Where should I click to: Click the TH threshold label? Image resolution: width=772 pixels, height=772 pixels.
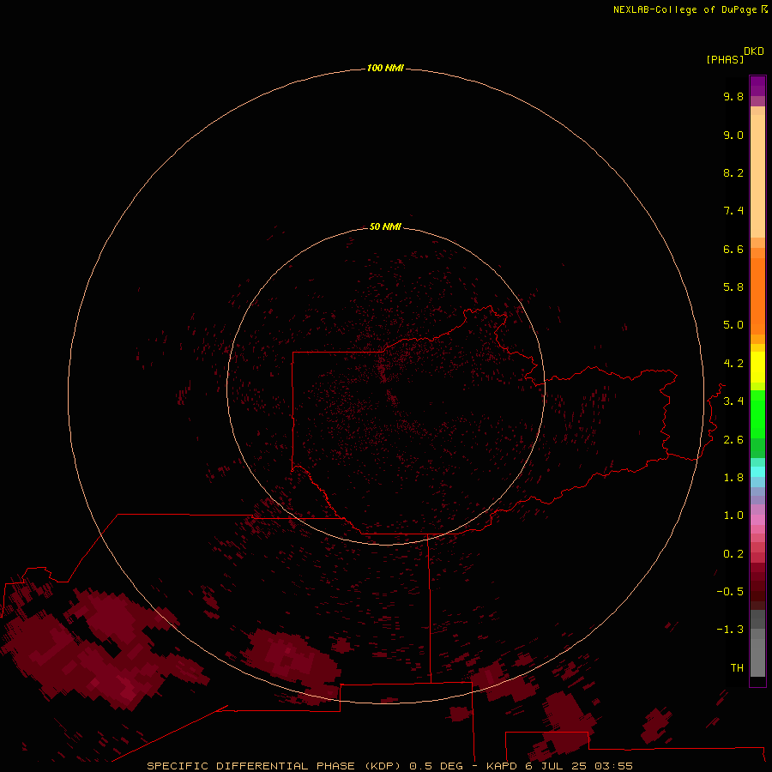point(737,668)
